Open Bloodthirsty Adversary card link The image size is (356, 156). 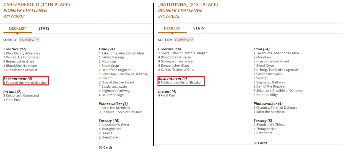click(x=22, y=53)
